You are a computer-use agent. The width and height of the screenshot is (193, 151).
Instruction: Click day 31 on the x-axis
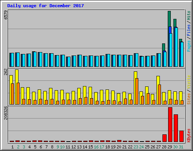click(x=181, y=147)
